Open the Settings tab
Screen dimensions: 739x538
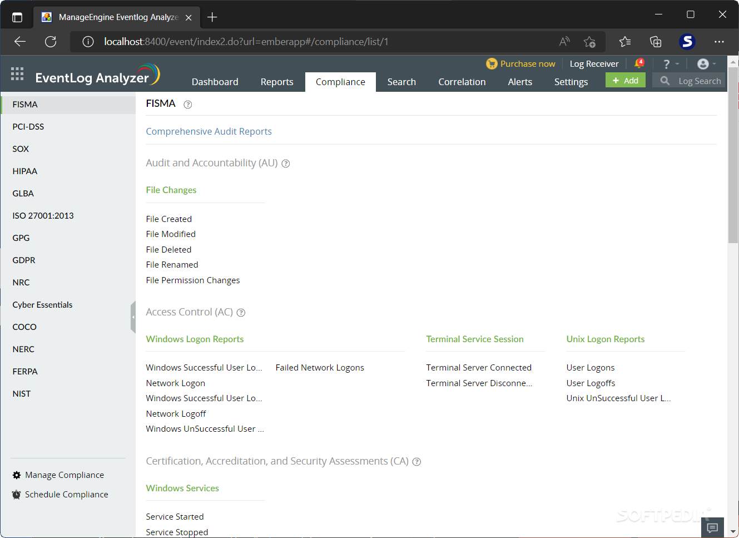pyautogui.click(x=571, y=82)
